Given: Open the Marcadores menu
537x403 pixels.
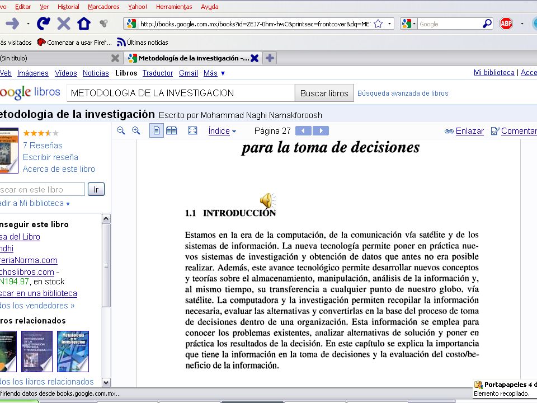Looking at the screenshot, I should 103,7.
